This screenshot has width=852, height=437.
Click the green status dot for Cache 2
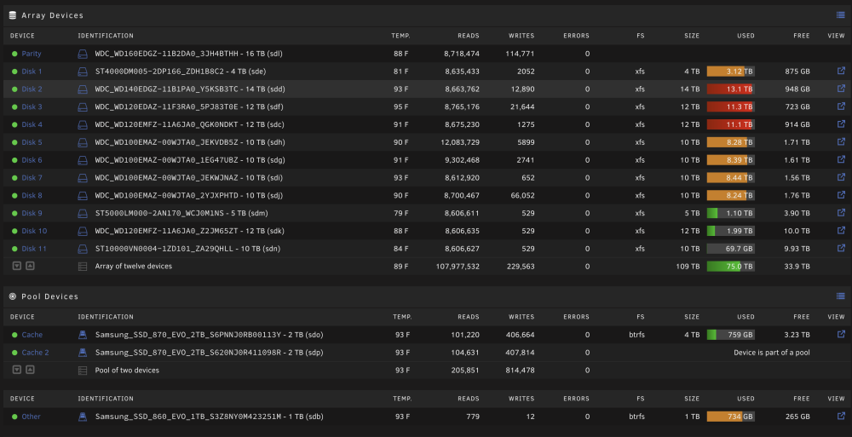[x=14, y=353]
